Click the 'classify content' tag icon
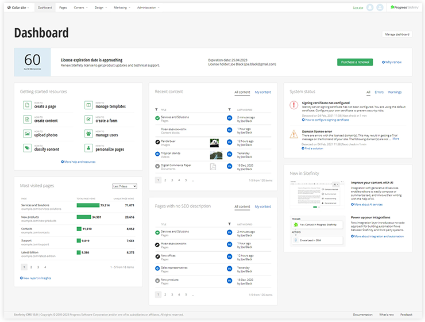 point(27,148)
